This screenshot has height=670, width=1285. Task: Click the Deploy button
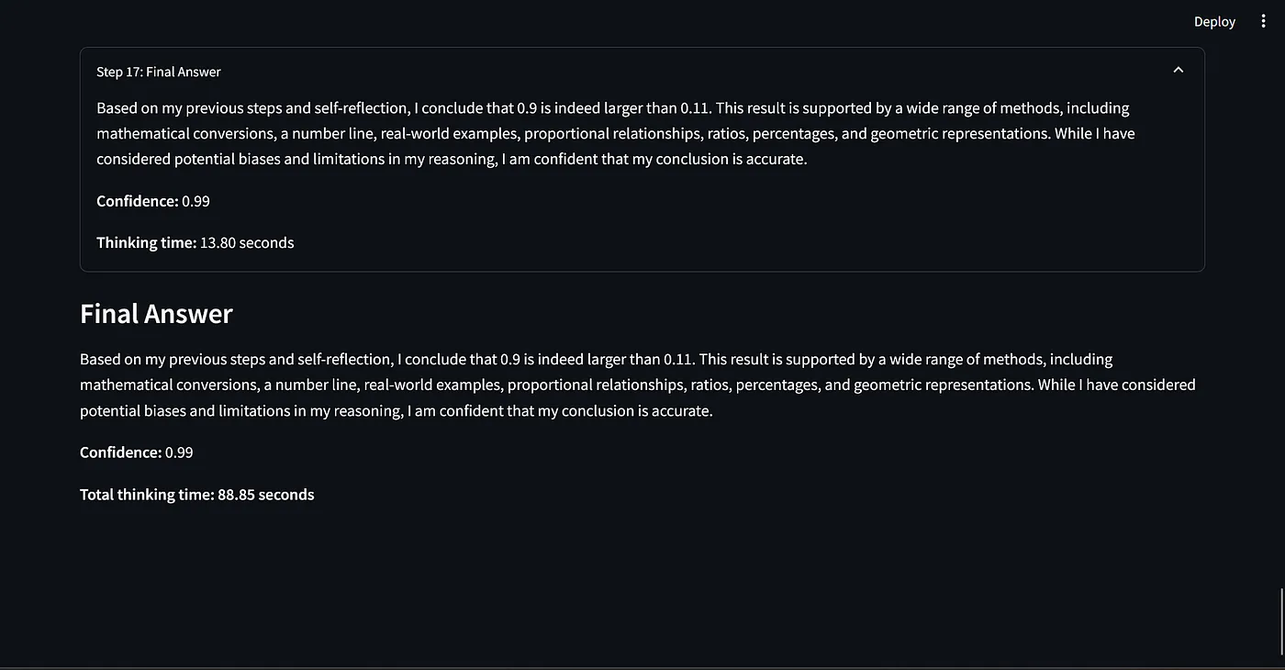click(x=1214, y=22)
